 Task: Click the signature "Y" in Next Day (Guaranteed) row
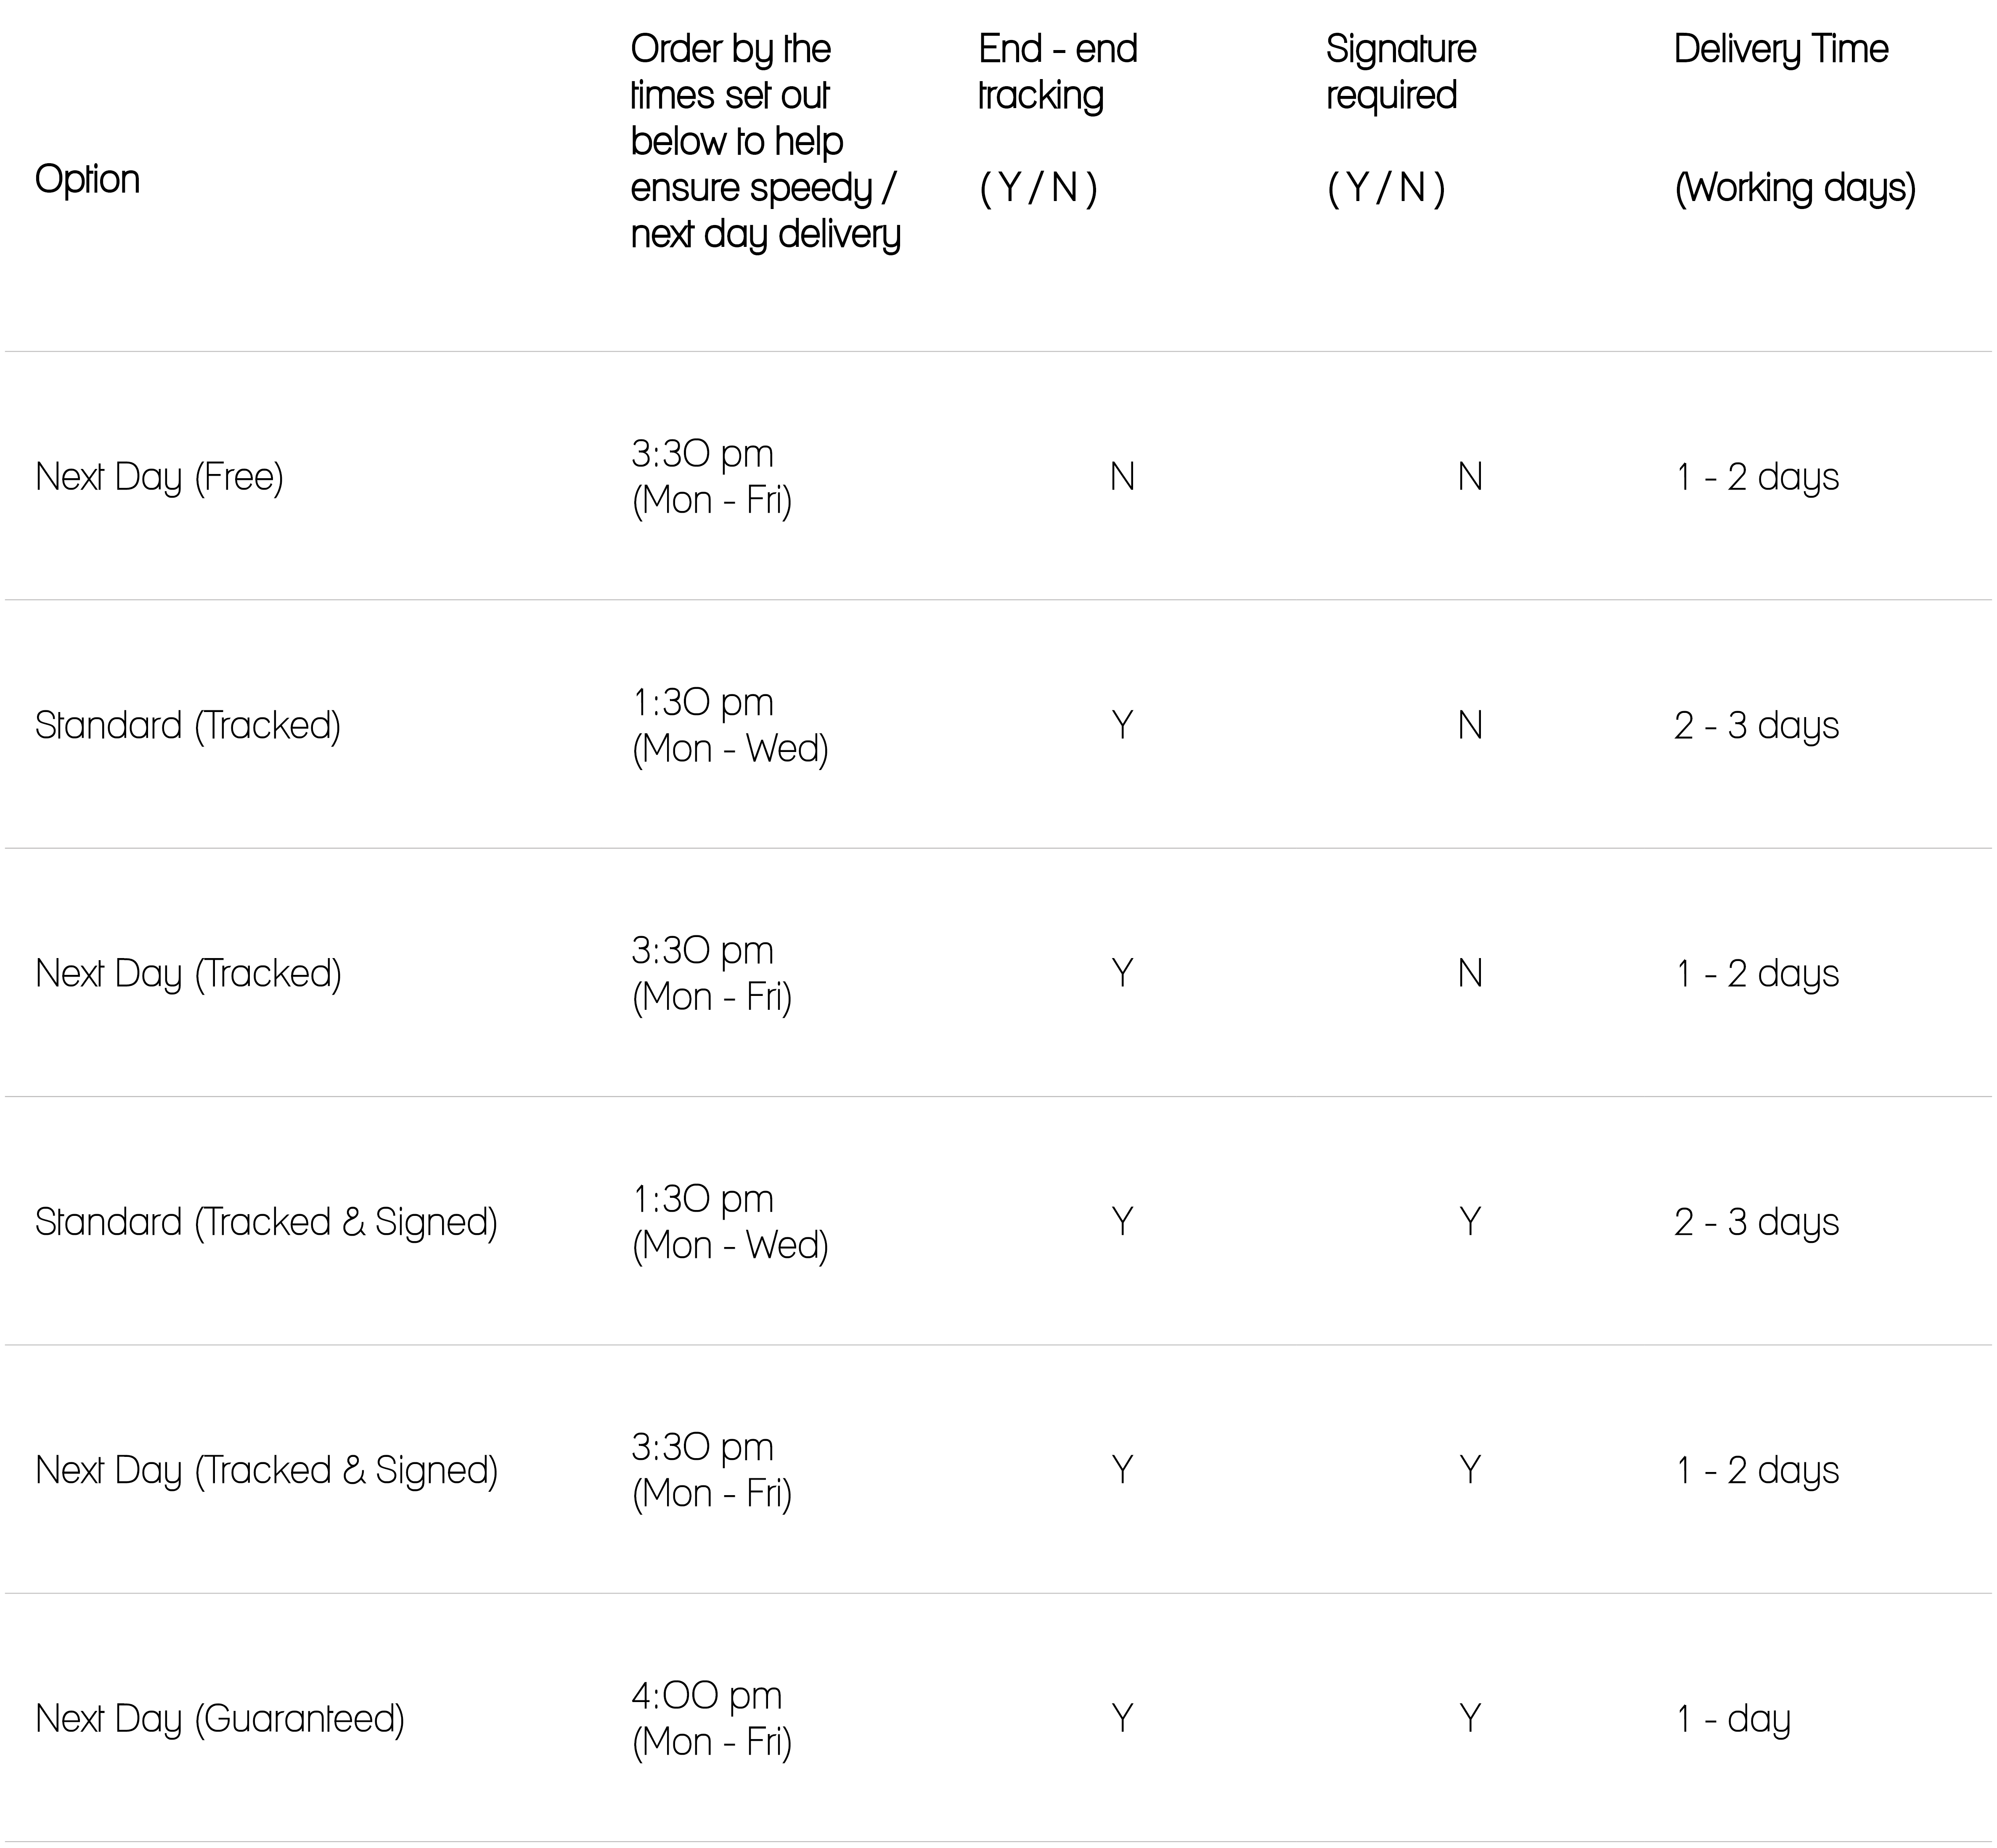[1469, 1718]
